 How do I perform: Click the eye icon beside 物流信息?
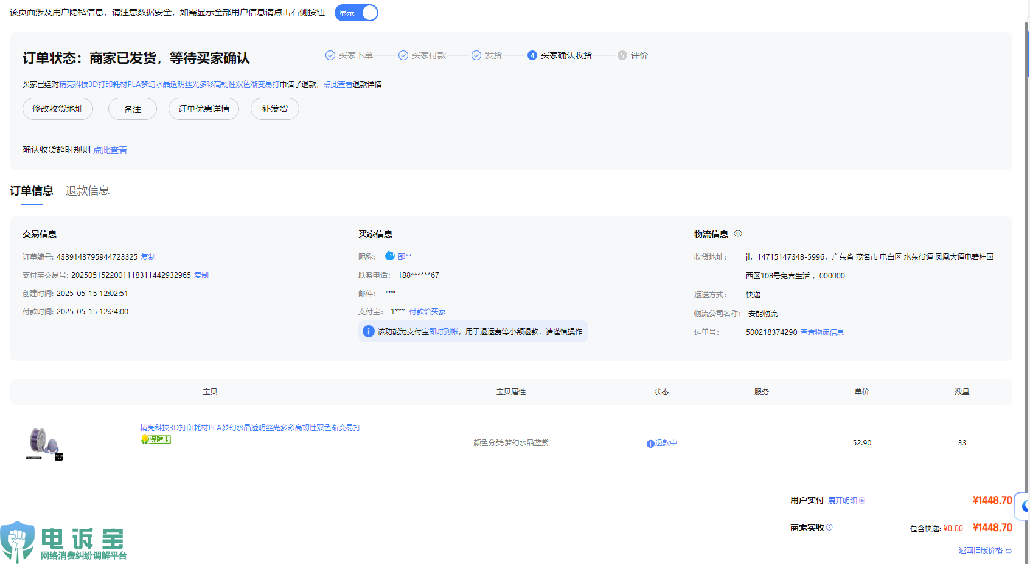[738, 233]
